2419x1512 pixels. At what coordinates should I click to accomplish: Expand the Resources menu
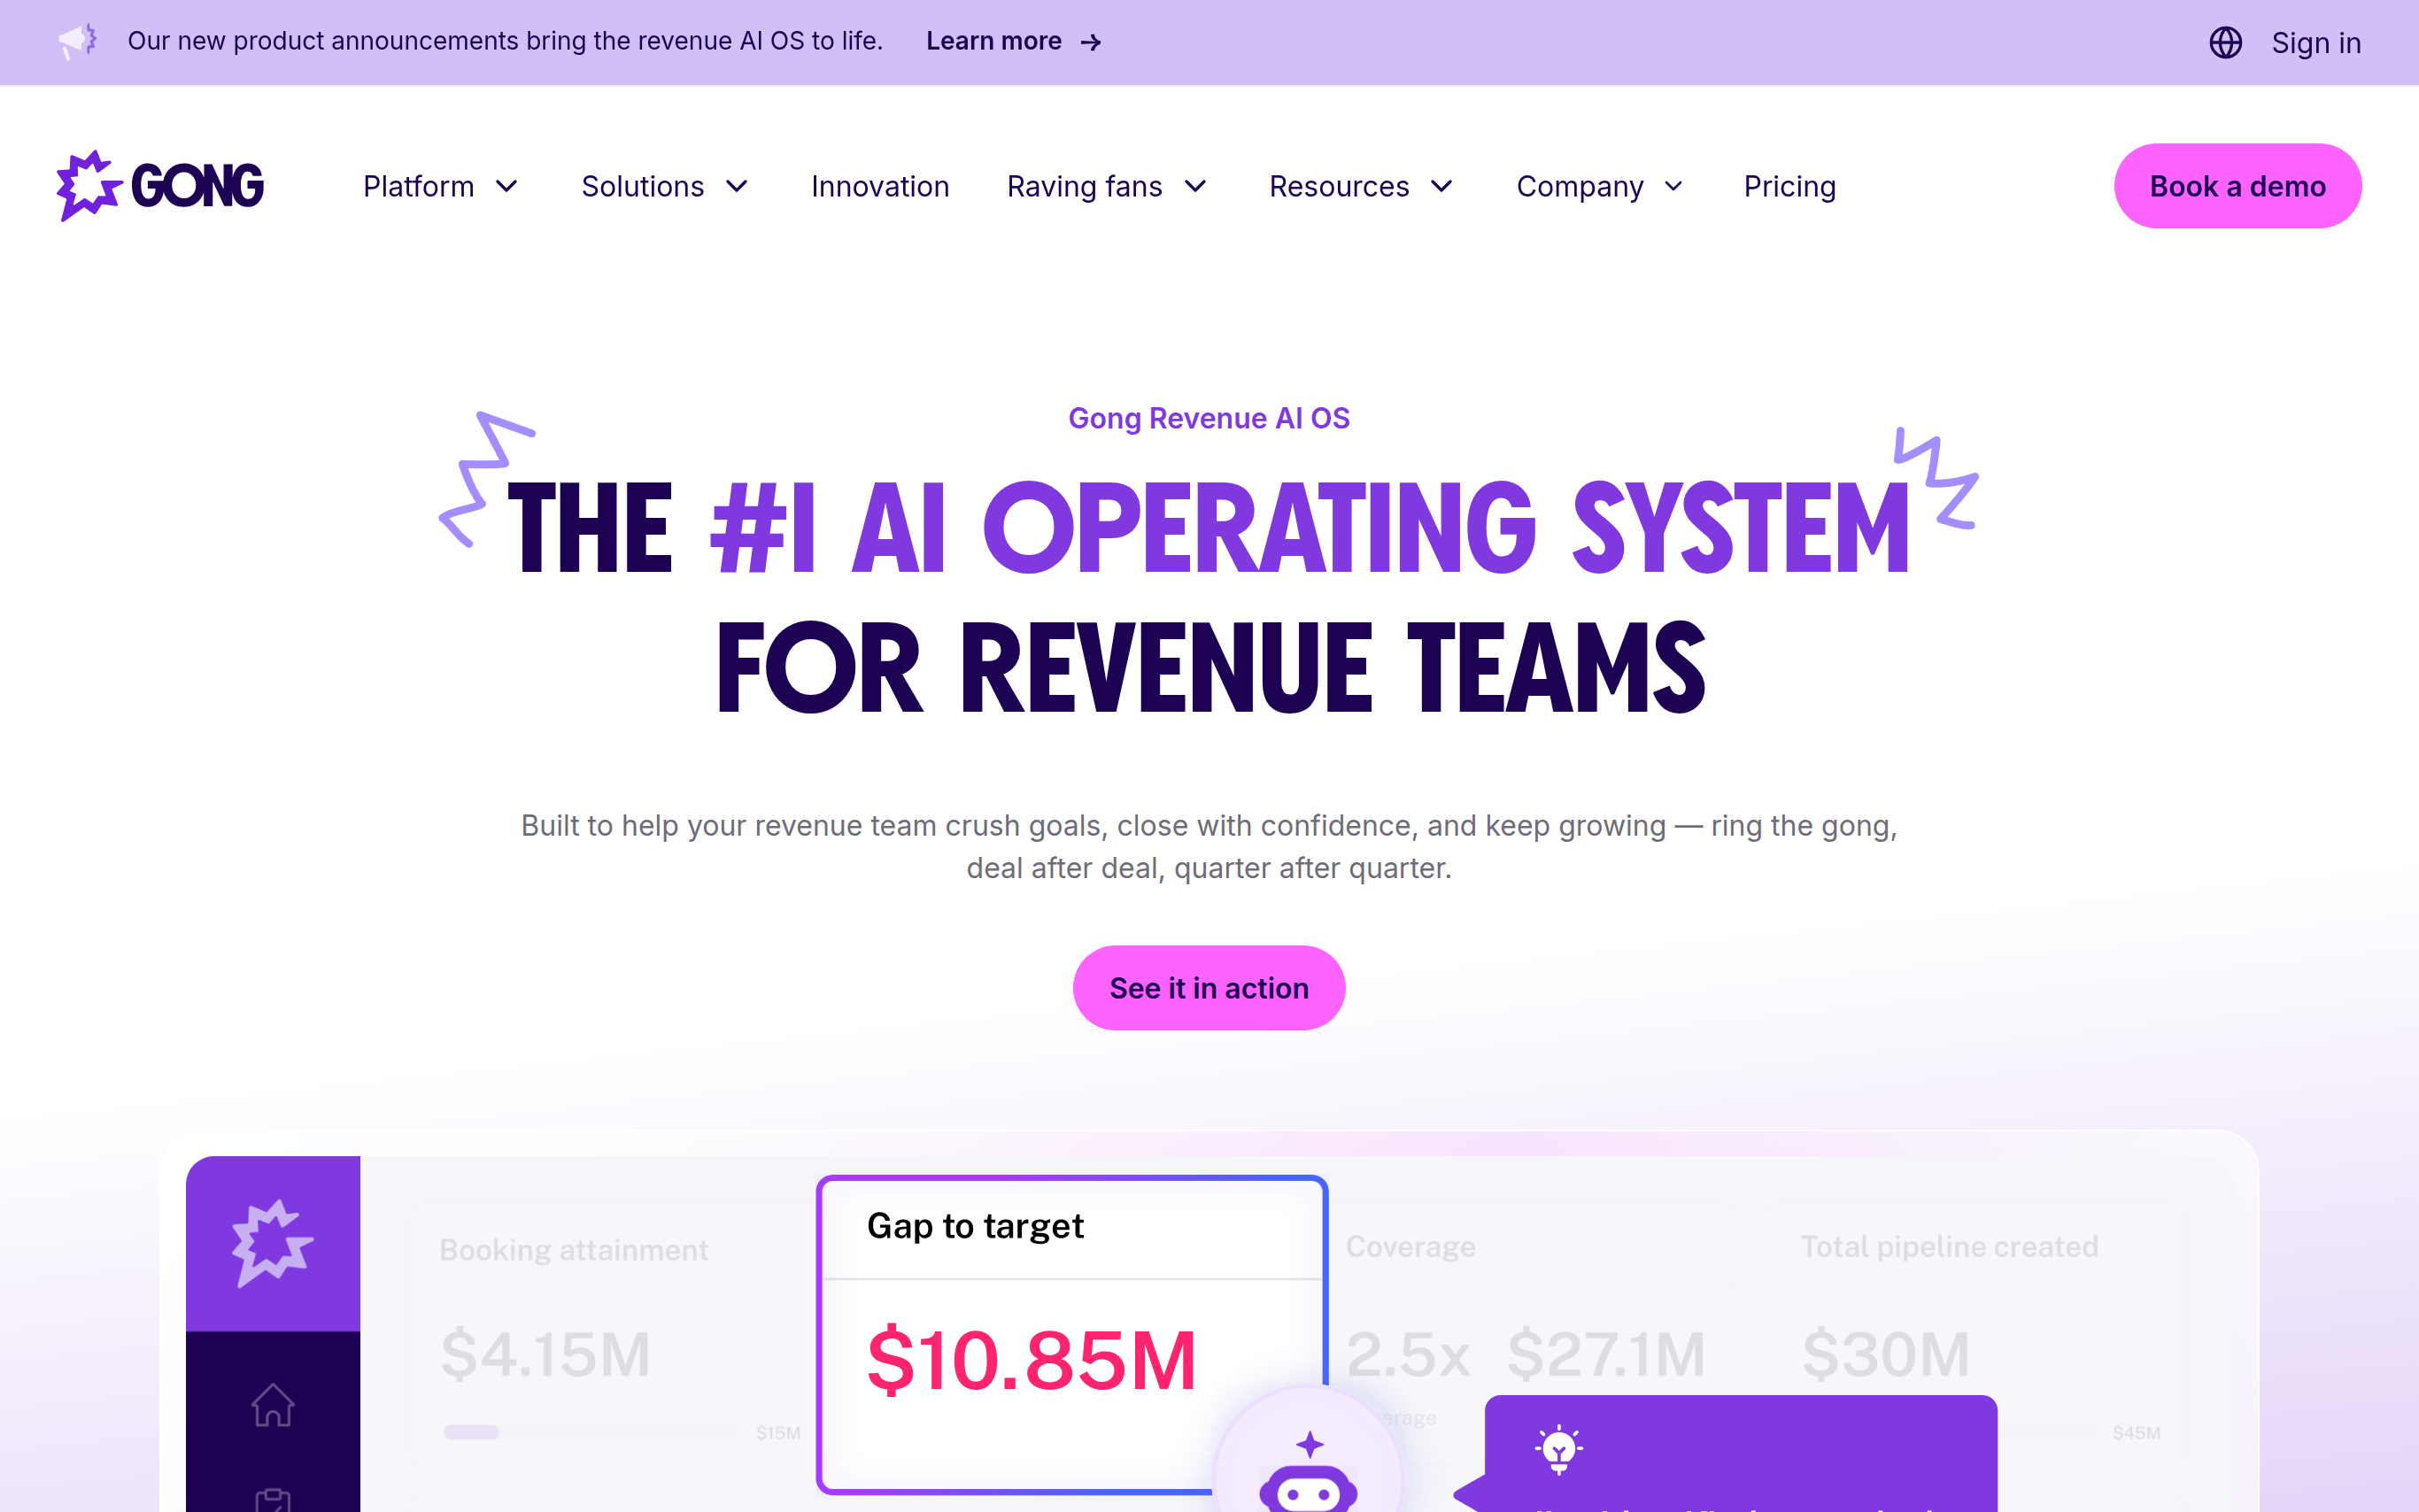point(1360,186)
